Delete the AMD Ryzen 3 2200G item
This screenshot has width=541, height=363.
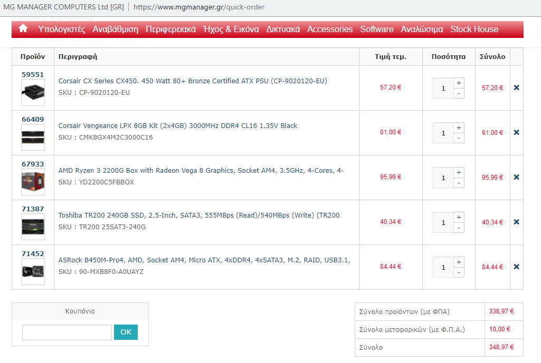click(x=517, y=177)
